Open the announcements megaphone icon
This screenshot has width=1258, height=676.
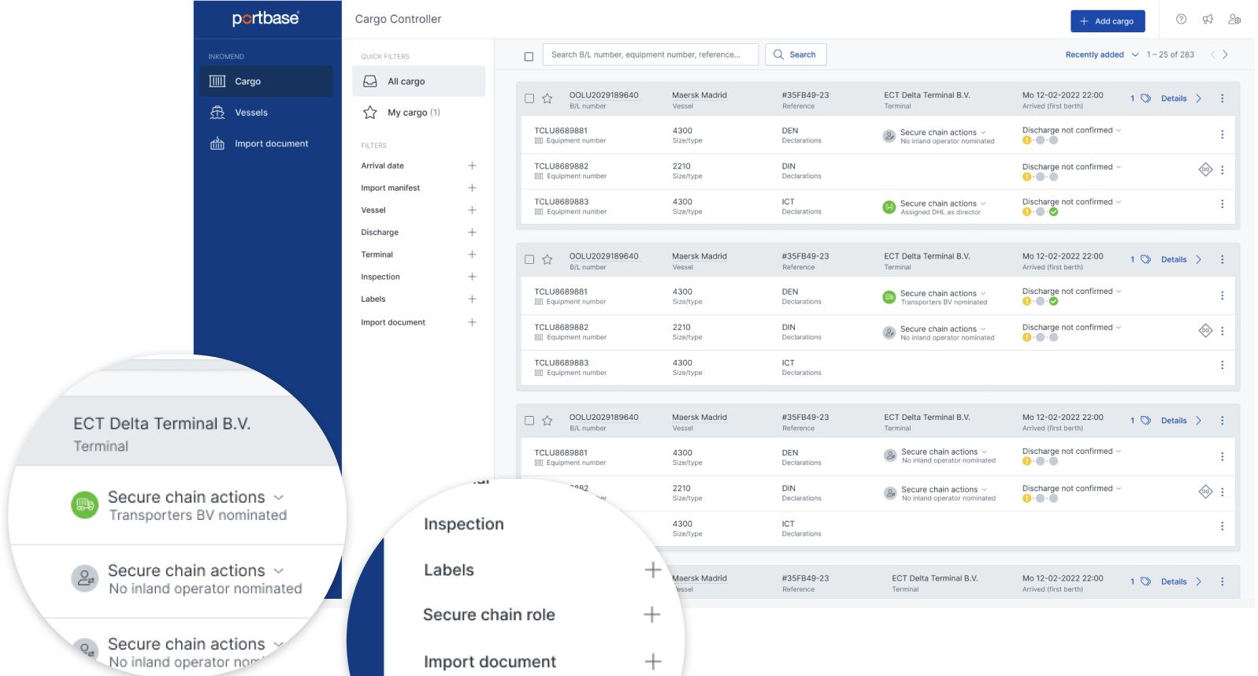1208,20
